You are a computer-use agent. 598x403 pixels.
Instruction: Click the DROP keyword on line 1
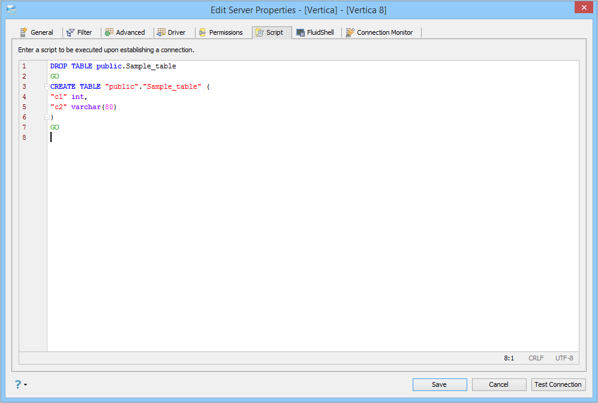tap(59, 66)
